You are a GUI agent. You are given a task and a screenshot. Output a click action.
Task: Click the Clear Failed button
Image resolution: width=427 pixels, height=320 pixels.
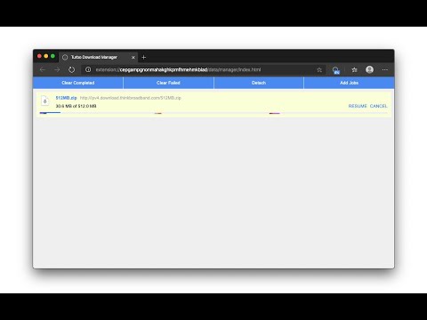(x=168, y=83)
